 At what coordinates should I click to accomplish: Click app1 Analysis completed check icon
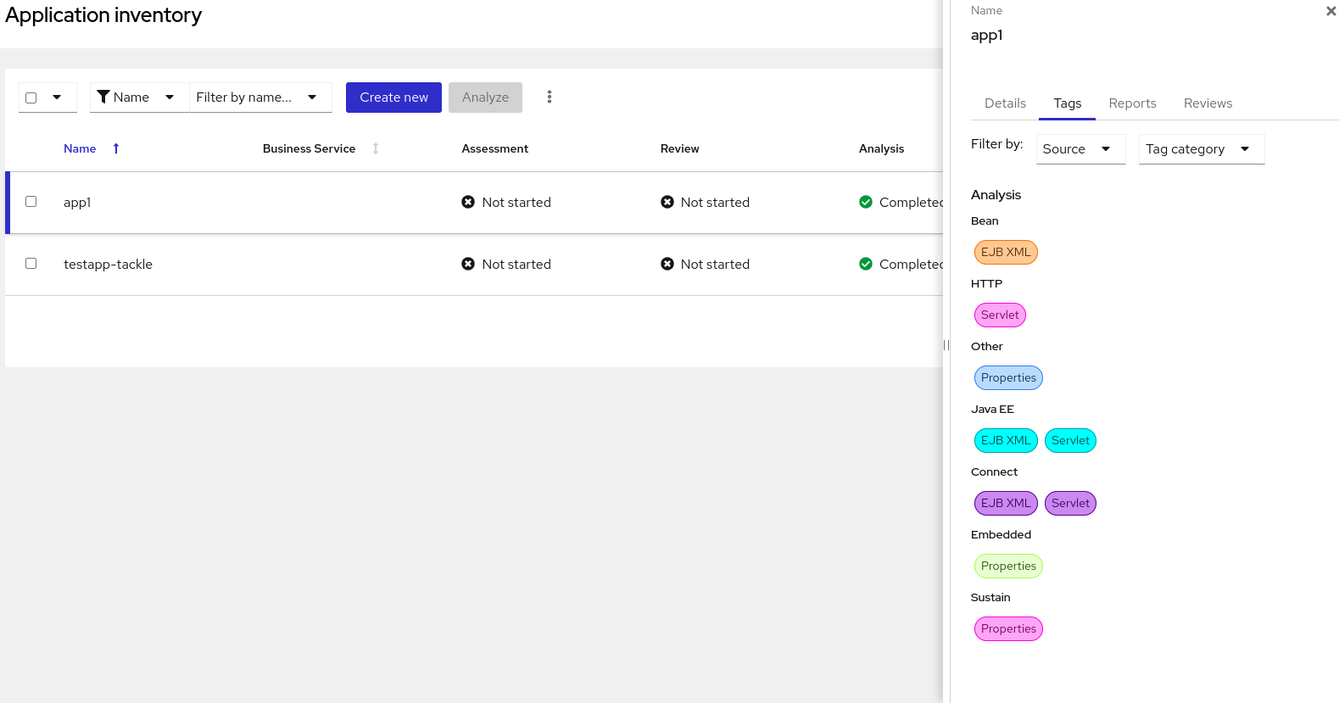(x=866, y=202)
